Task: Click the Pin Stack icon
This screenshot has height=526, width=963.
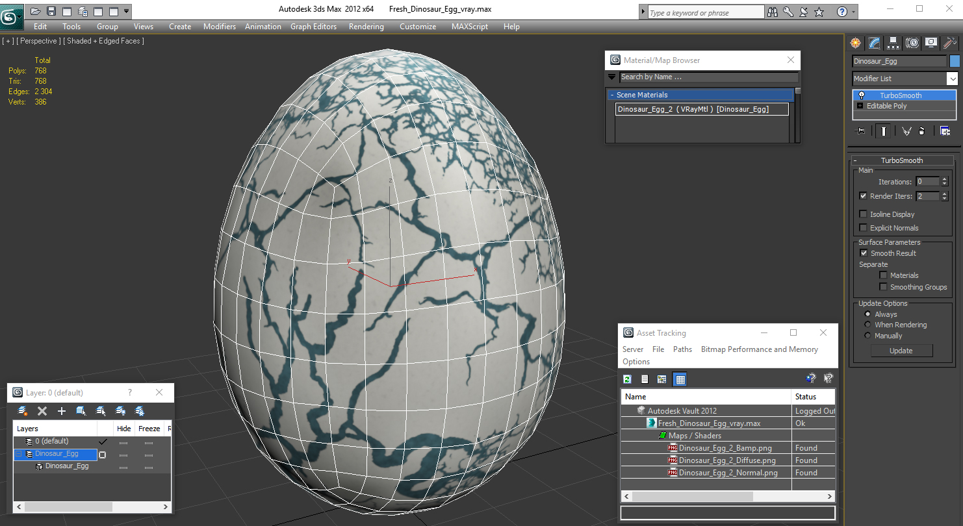Action: coord(861,131)
